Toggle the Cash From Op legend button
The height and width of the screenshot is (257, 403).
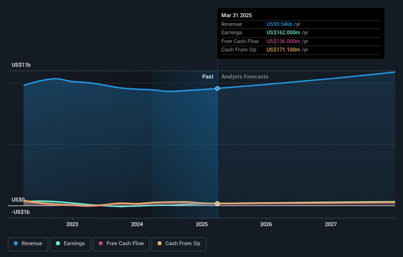coord(179,244)
